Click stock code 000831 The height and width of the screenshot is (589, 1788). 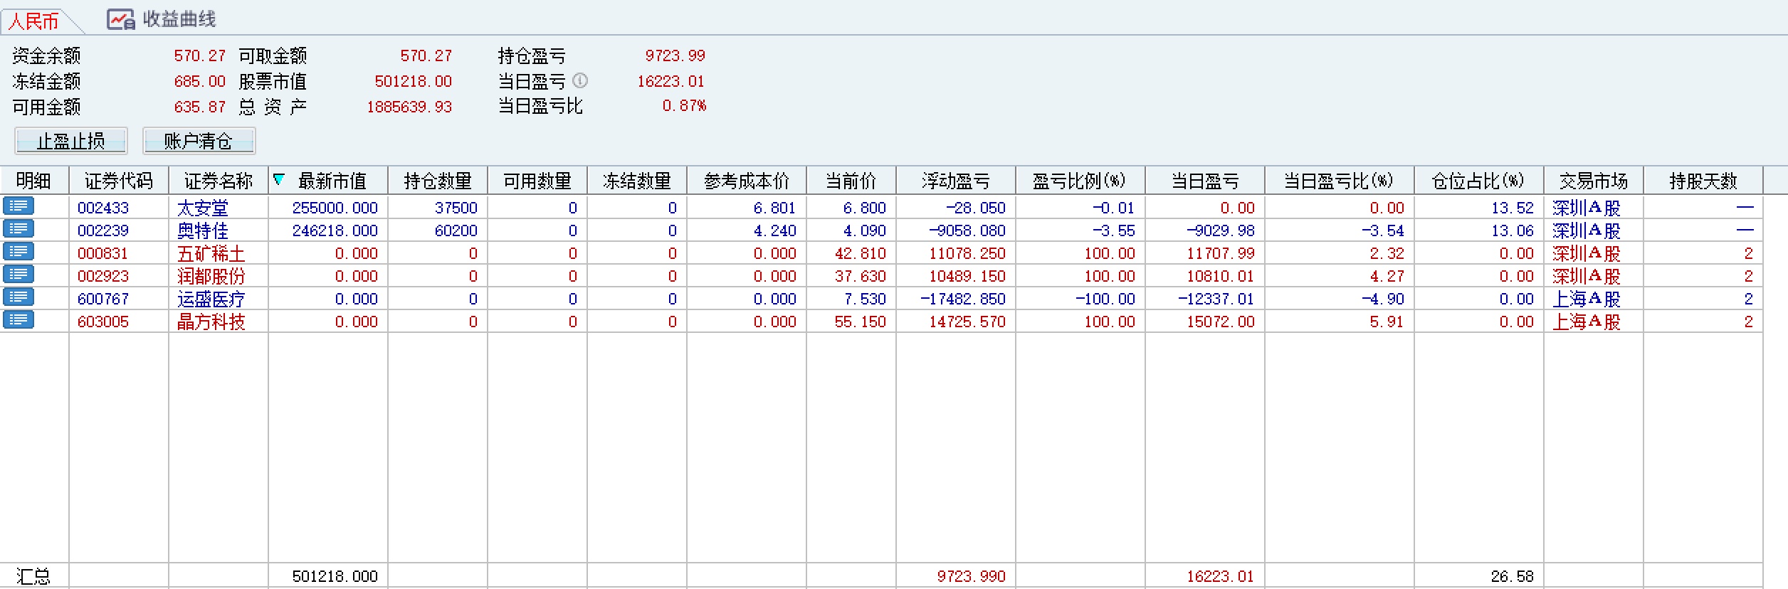click(x=103, y=253)
